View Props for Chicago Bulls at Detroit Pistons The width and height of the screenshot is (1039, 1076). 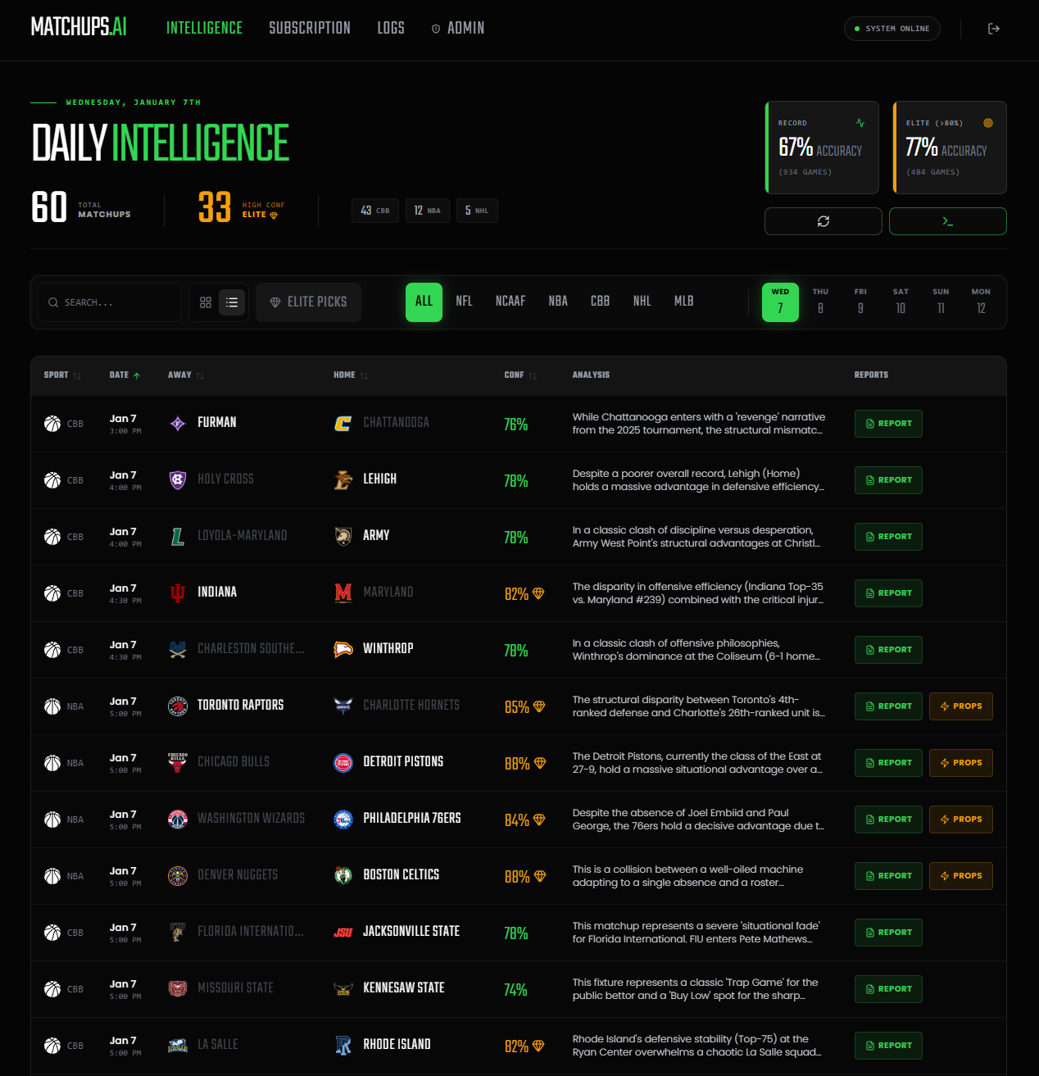coord(960,762)
